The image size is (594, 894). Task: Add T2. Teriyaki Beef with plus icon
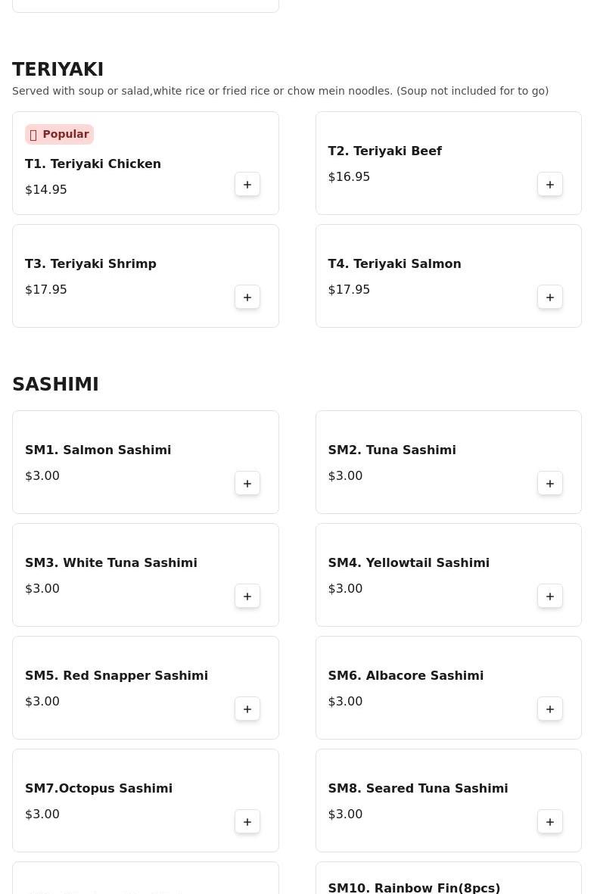(x=550, y=184)
